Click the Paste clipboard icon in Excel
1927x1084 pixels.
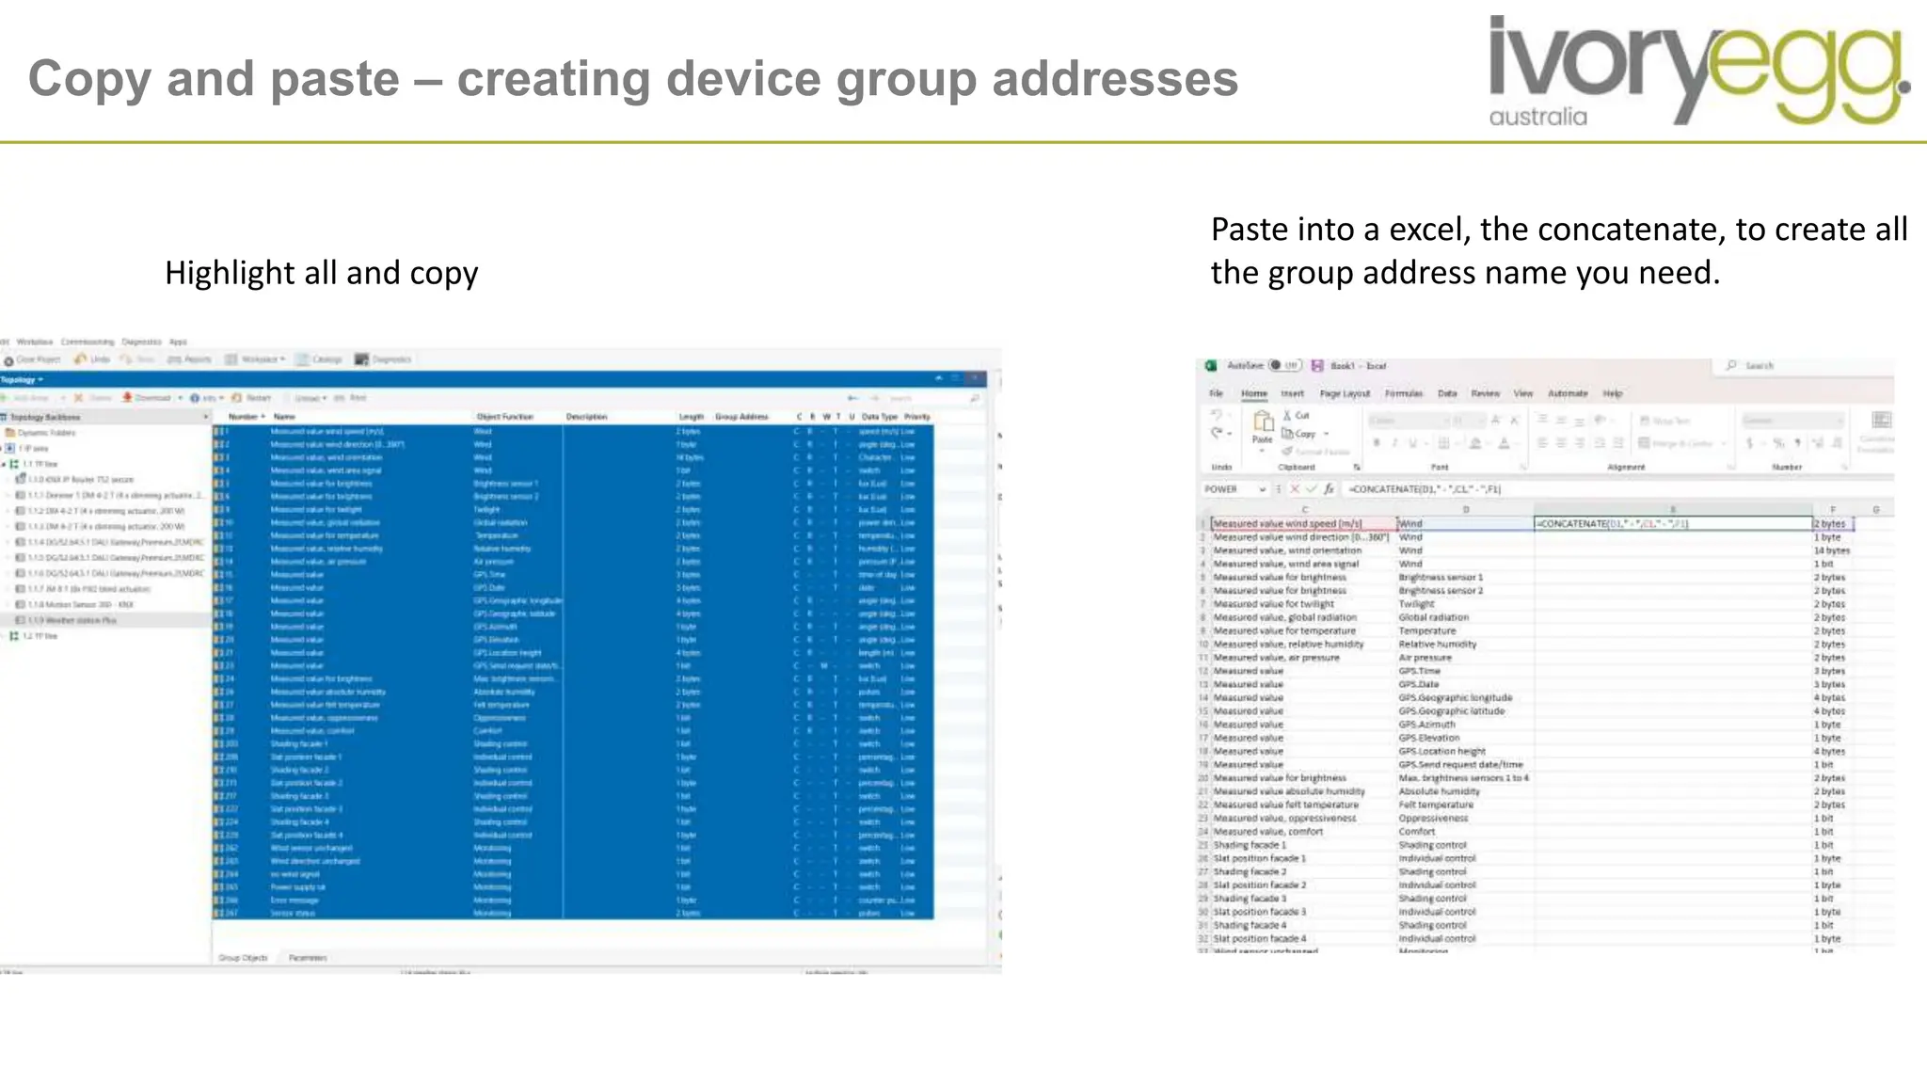[x=1263, y=421]
